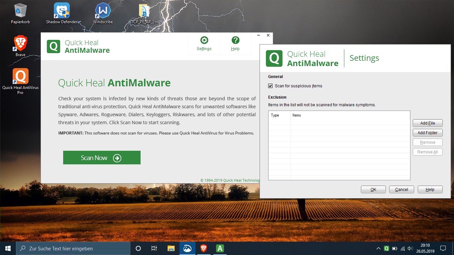Open the volume tray icon
The image size is (454, 255).
(410, 248)
